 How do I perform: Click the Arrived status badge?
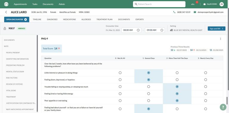click(21, 28)
